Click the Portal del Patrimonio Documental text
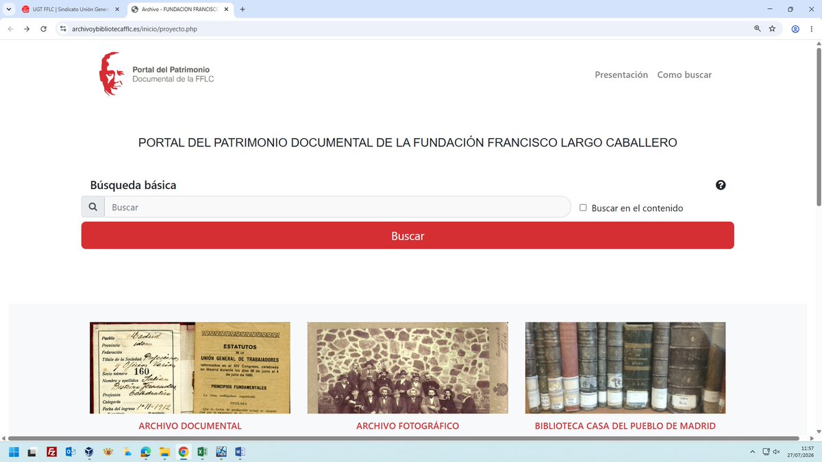The image size is (822, 462). [173, 75]
